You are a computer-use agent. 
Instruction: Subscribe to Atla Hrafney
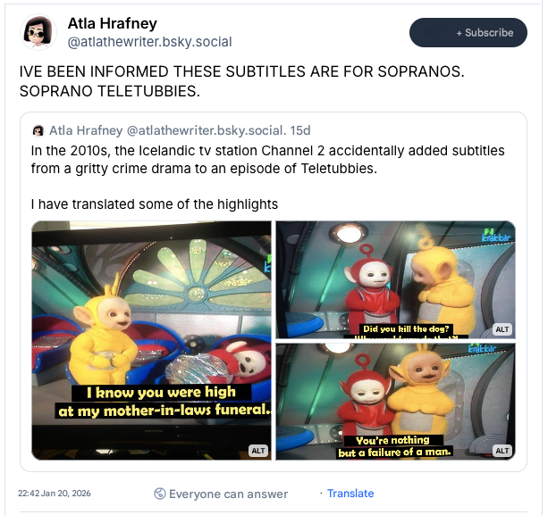click(x=468, y=32)
